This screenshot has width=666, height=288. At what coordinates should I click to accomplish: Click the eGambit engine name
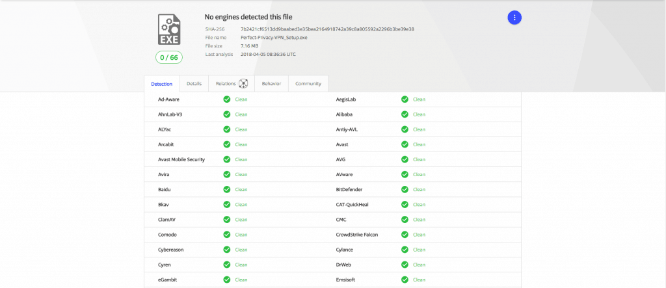point(167,280)
